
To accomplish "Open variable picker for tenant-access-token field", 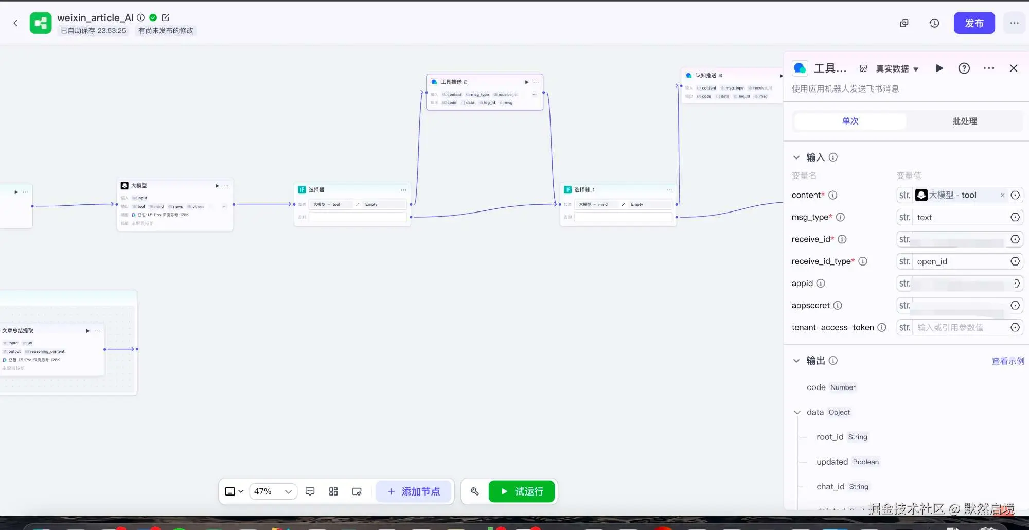I will (1015, 328).
